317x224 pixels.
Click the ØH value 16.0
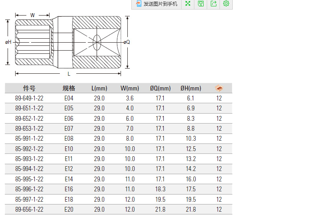click(191, 179)
